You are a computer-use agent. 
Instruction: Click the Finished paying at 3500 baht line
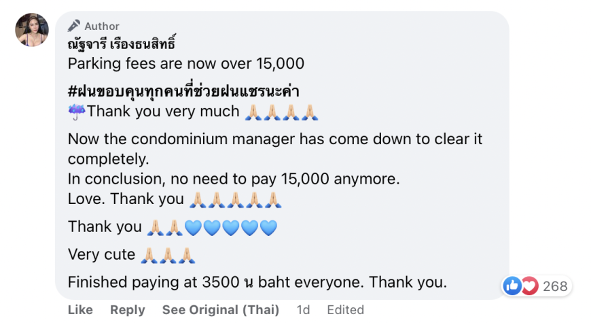click(x=257, y=282)
